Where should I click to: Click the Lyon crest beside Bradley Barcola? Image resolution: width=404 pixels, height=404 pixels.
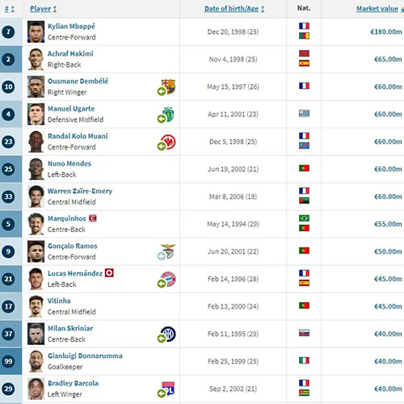click(x=166, y=389)
